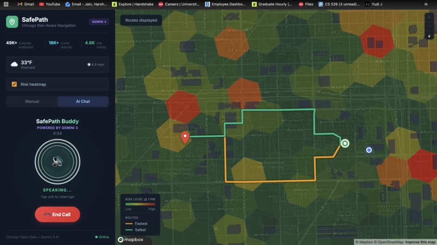Open the YouTube bookmark
The height and width of the screenshot is (245, 437).
click(49, 4)
